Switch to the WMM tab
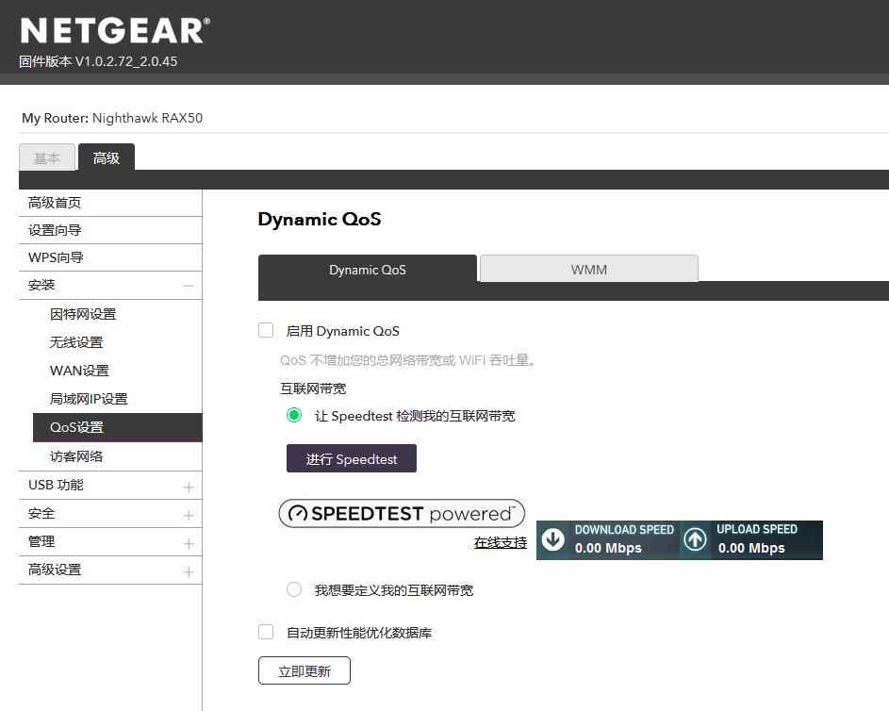 (x=588, y=269)
